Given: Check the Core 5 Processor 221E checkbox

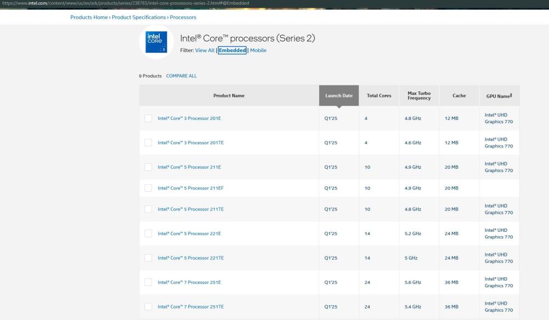Looking at the screenshot, I should [x=148, y=233].
